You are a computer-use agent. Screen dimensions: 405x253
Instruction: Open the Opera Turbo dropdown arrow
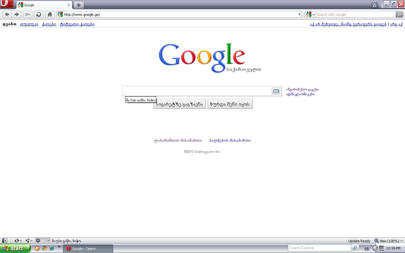click(48, 241)
